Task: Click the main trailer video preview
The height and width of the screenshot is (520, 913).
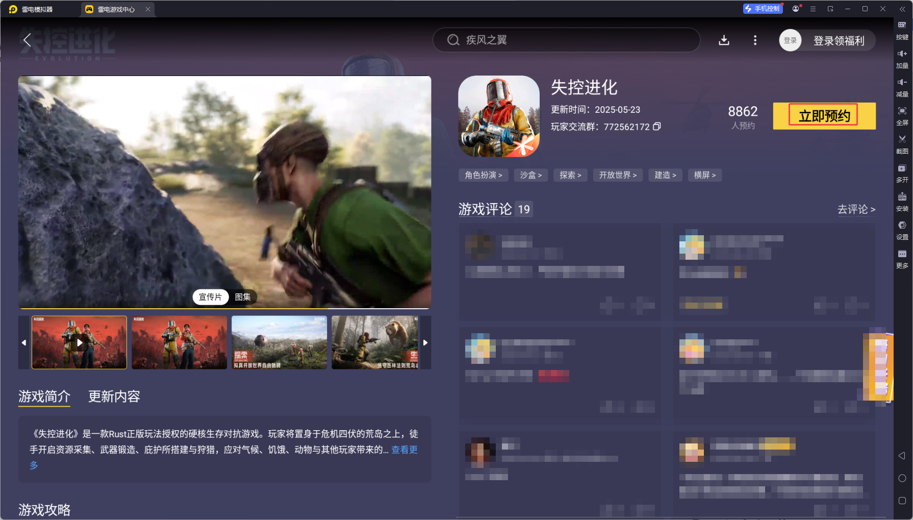Action: pos(224,191)
